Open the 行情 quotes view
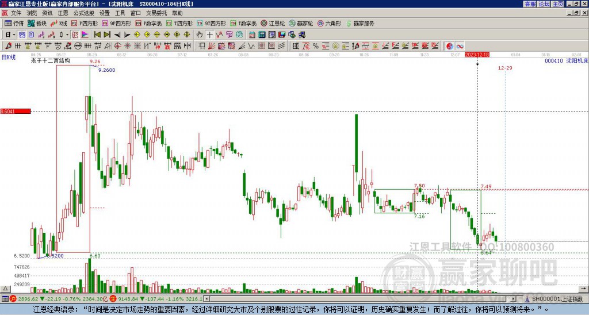589x315 pixels. 14,23
